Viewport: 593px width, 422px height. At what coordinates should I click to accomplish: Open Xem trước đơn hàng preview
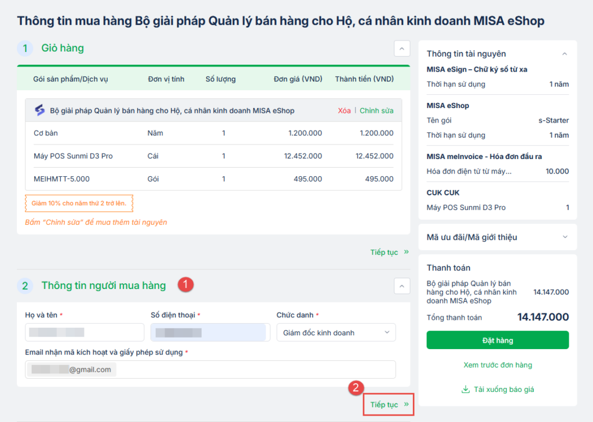point(497,365)
